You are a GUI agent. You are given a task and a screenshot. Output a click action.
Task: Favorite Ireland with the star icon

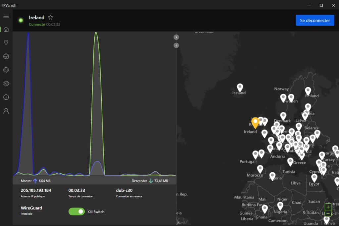pos(50,18)
